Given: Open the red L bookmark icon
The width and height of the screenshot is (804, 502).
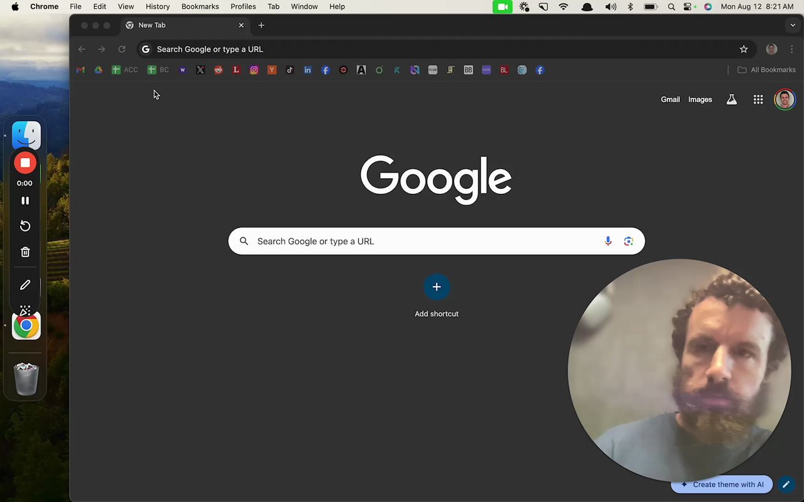Looking at the screenshot, I should pos(236,70).
